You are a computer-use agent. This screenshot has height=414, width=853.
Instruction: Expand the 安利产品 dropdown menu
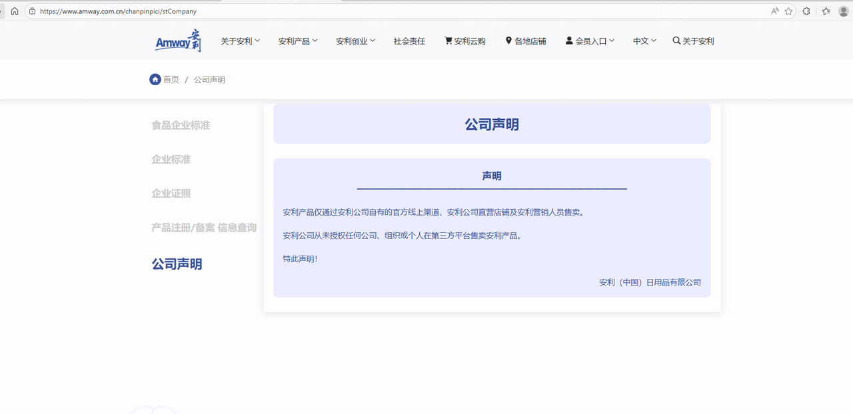(298, 41)
